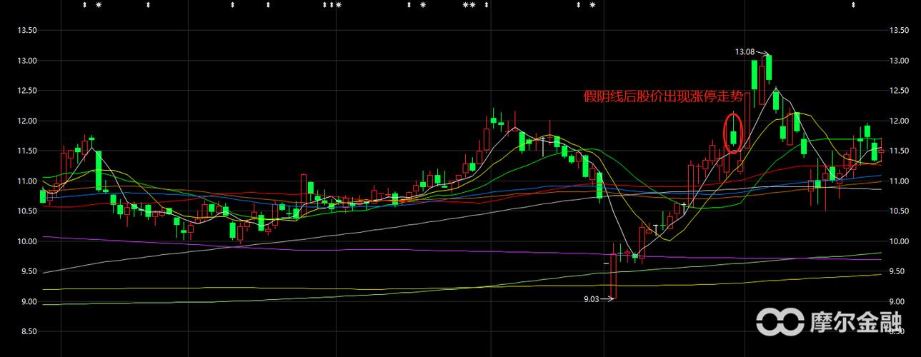Click the first arrow event marker in the top strip
The image size is (921, 357).
tap(84, 6)
